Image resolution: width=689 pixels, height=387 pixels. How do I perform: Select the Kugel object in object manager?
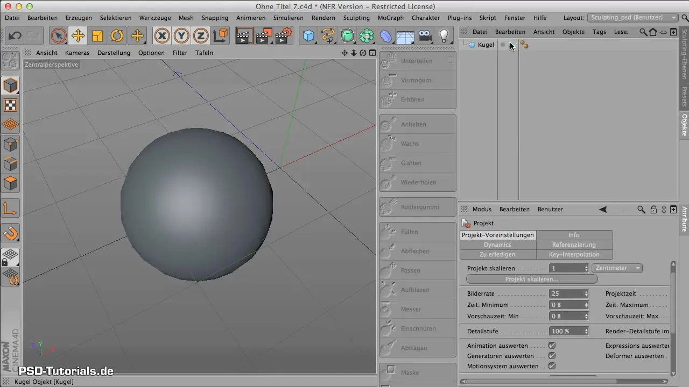486,45
